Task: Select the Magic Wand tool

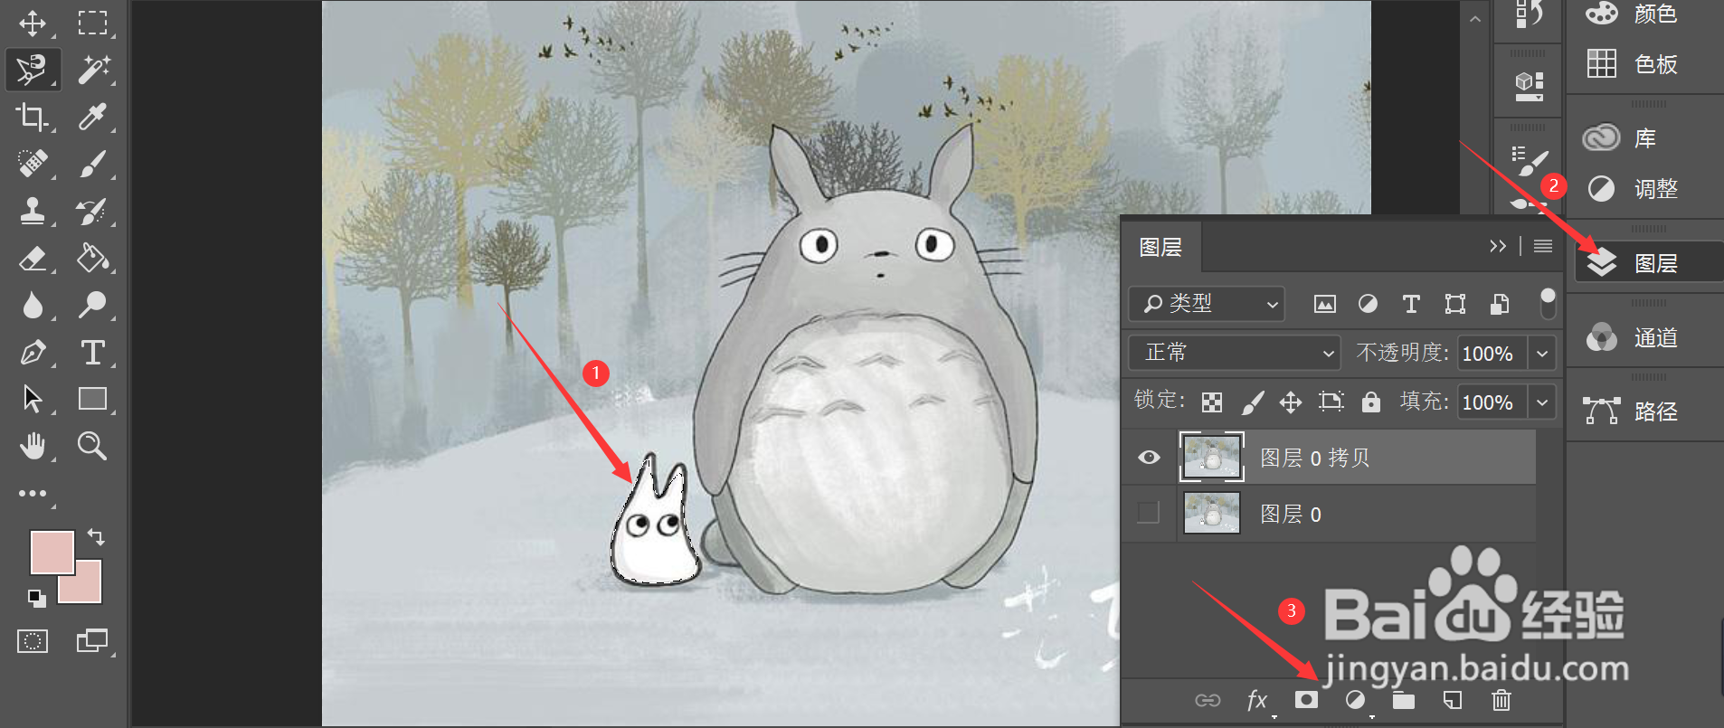Action: (92, 70)
